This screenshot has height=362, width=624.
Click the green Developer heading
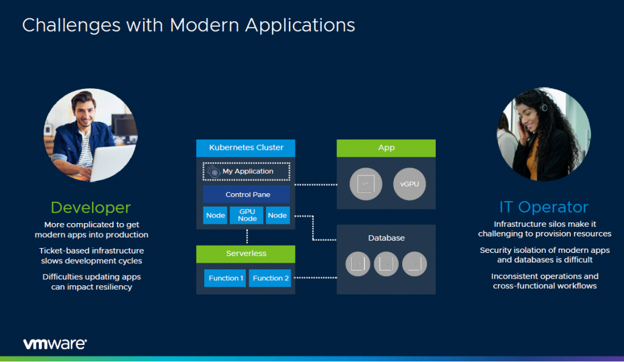coord(90,207)
